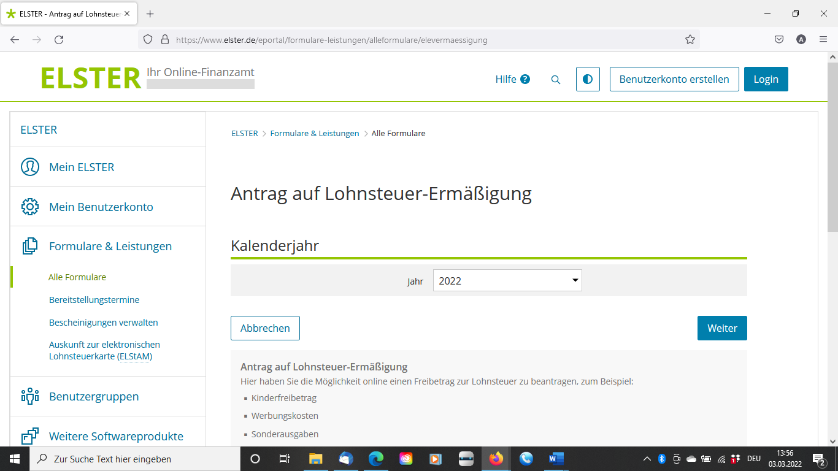Open Hilfe question mark icon
838x471 pixels.
[x=525, y=79]
